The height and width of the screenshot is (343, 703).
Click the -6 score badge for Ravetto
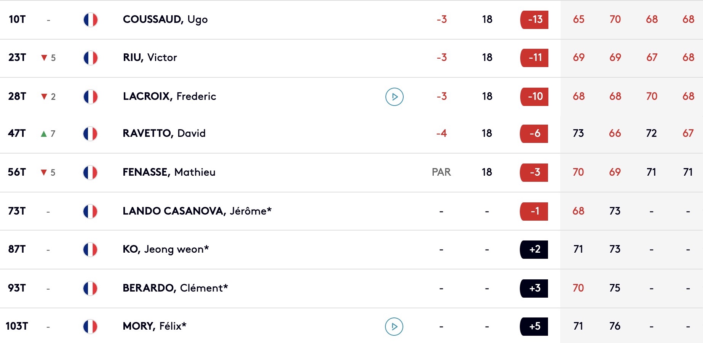click(x=534, y=133)
